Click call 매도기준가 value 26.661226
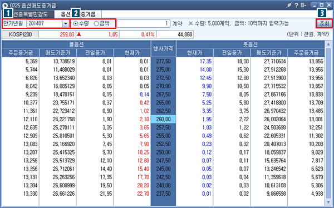 tap(64, 194)
